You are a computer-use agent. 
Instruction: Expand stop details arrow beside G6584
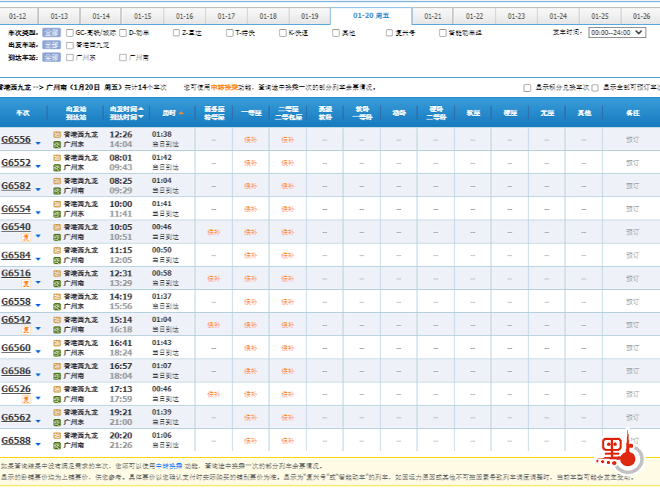[38, 259]
